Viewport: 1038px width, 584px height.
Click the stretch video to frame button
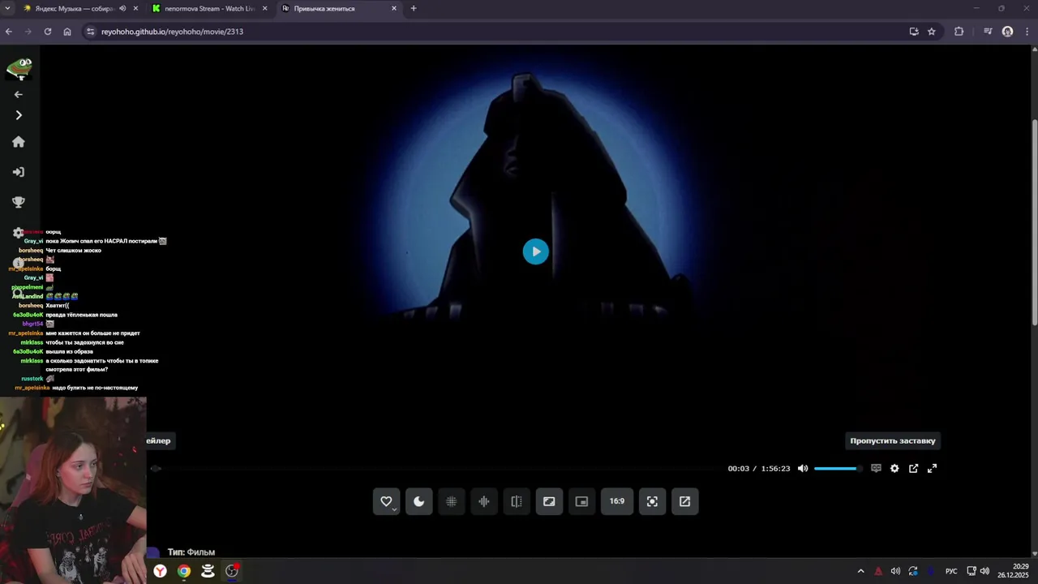[x=549, y=501]
